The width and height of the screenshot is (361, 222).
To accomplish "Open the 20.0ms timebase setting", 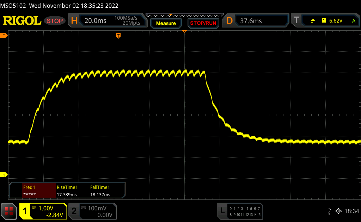I will point(96,21).
